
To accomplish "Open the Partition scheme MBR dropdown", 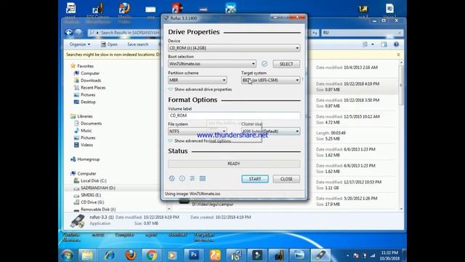I will tap(198, 80).
